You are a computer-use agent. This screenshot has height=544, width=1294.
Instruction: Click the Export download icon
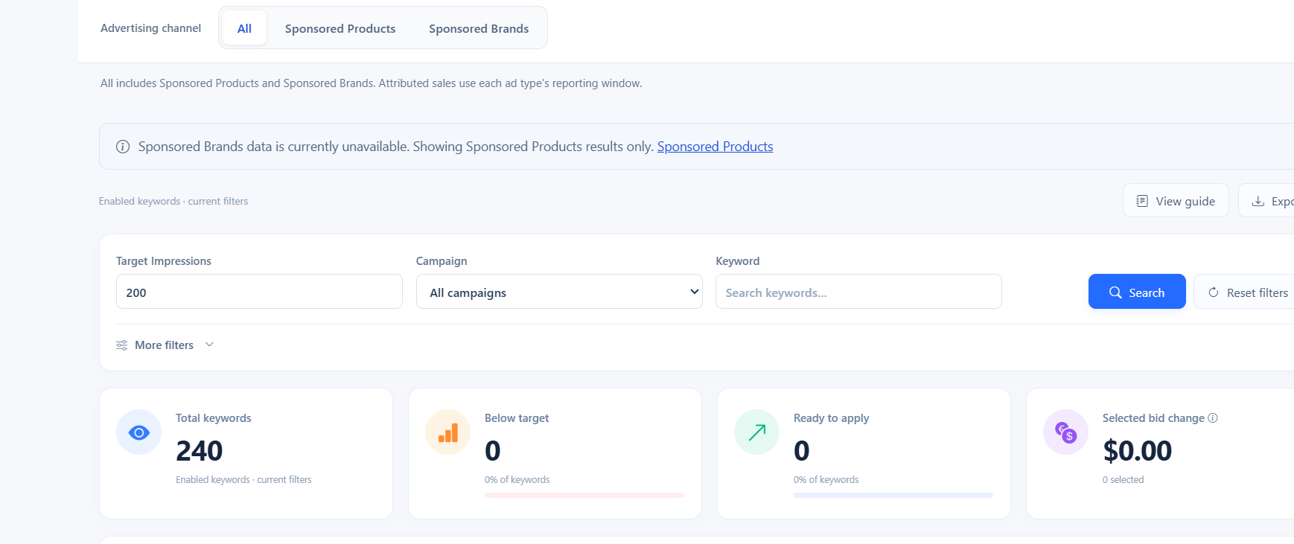click(x=1258, y=201)
